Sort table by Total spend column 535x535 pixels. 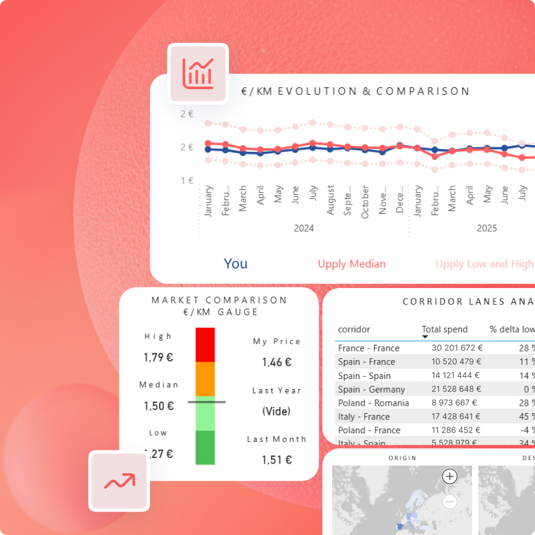[x=445, y=329]
